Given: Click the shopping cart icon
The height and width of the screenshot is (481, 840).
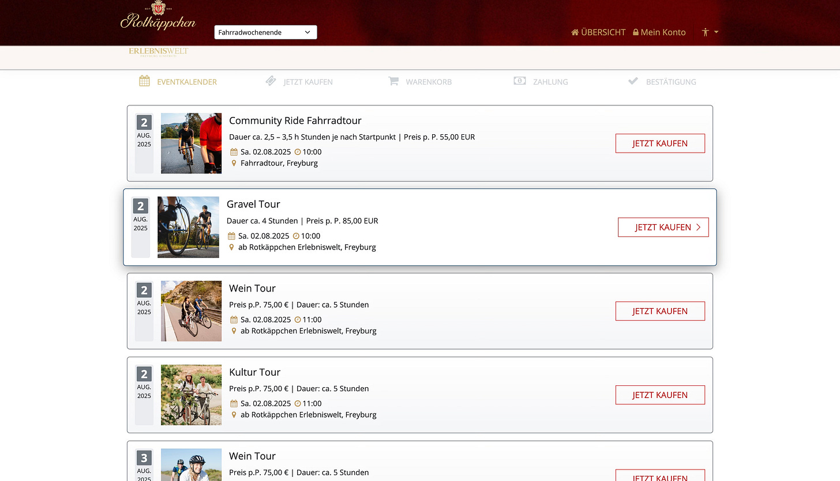Looking at the screenshot, I should (x=393, y=81).
